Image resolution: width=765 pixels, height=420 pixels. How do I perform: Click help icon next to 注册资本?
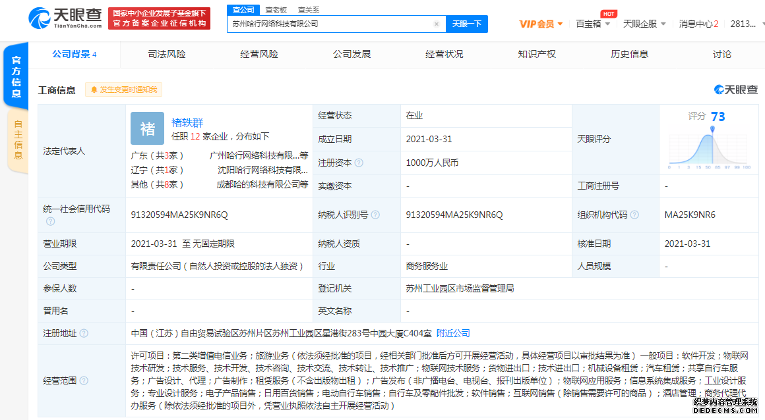[x=359, y=163]
